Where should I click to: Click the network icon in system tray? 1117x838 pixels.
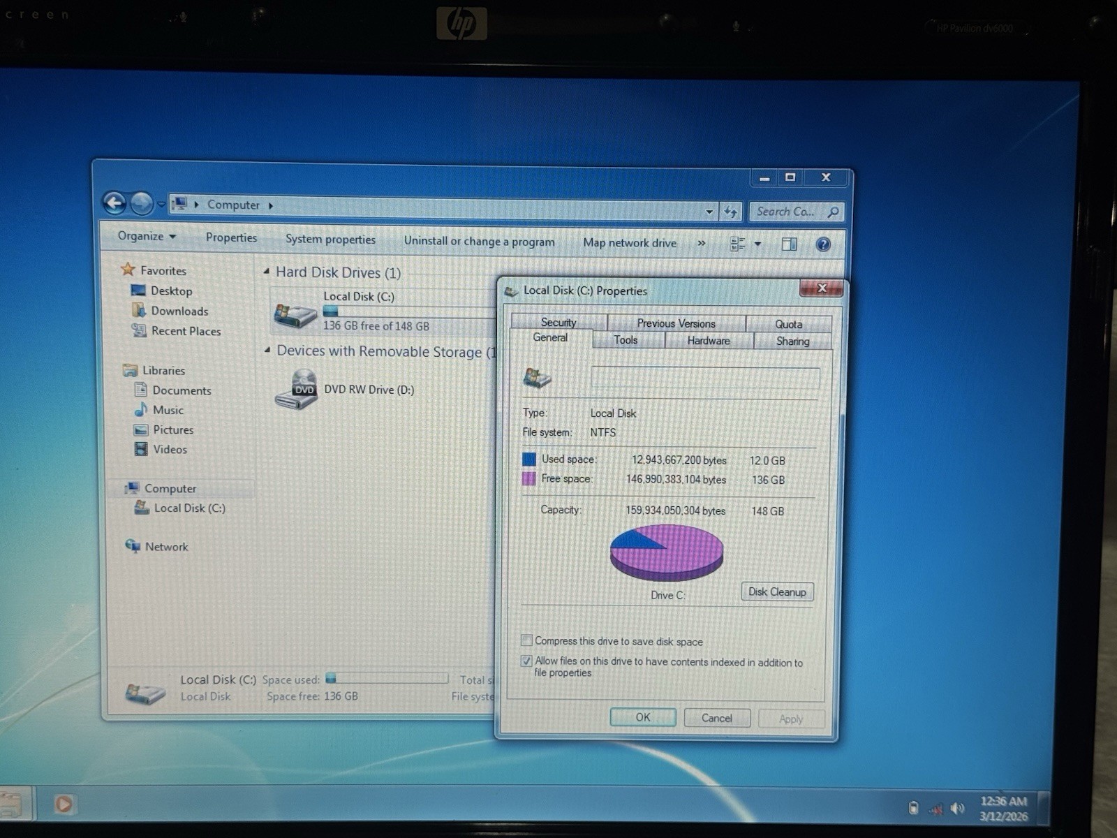(x=936, y=809)
